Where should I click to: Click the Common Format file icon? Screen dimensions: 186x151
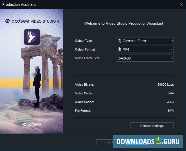(120, 41)
